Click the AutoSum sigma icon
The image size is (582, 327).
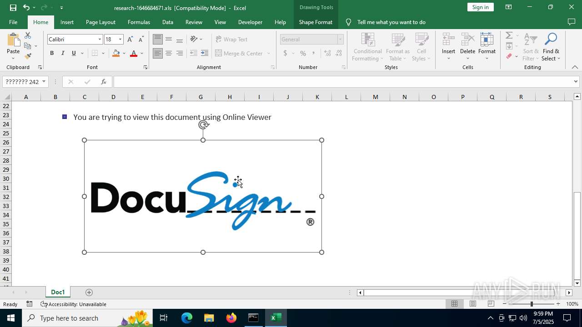click(509, 35)
